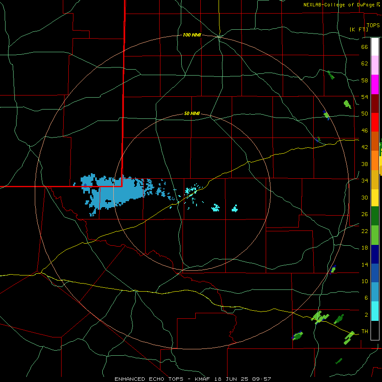Select the Enhanced Echo Tops KMAF timestamp caption
Screen dimensions: 382x382
pyautogui.click(x=193, y=379)
